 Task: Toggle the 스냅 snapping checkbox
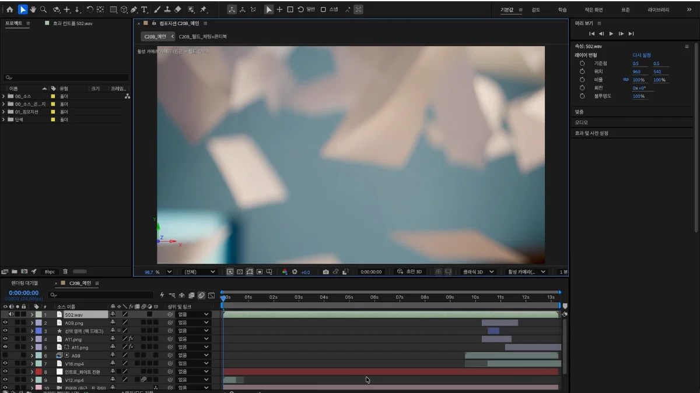(x=323, y=9)
